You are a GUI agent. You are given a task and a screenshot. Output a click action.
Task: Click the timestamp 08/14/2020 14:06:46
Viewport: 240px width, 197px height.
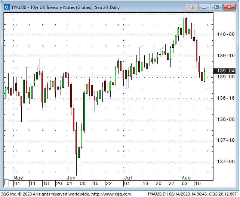point(188,194)
